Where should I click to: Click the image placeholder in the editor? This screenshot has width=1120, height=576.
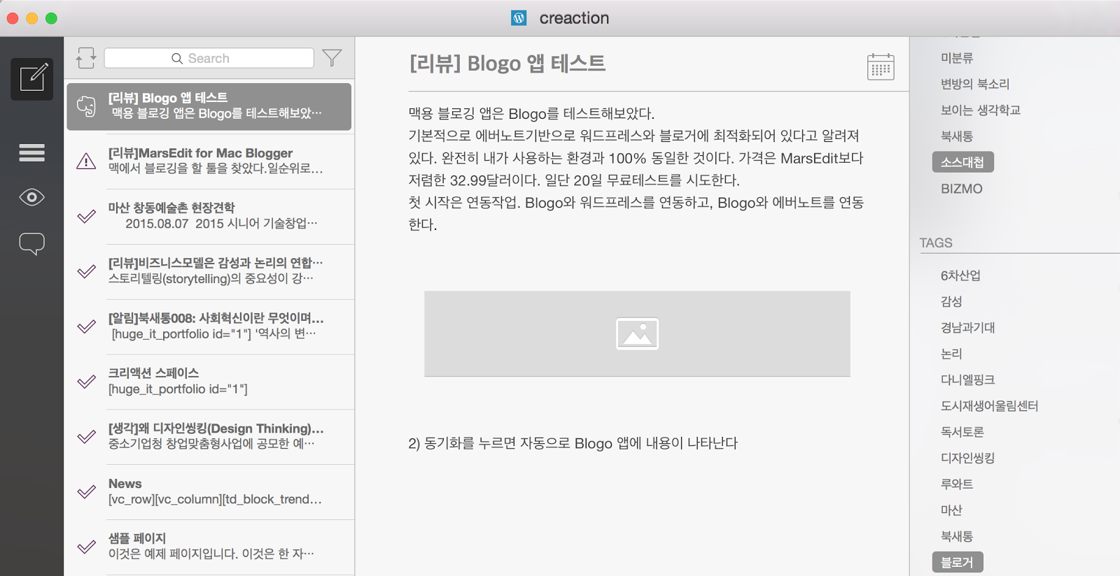point(637,333)
